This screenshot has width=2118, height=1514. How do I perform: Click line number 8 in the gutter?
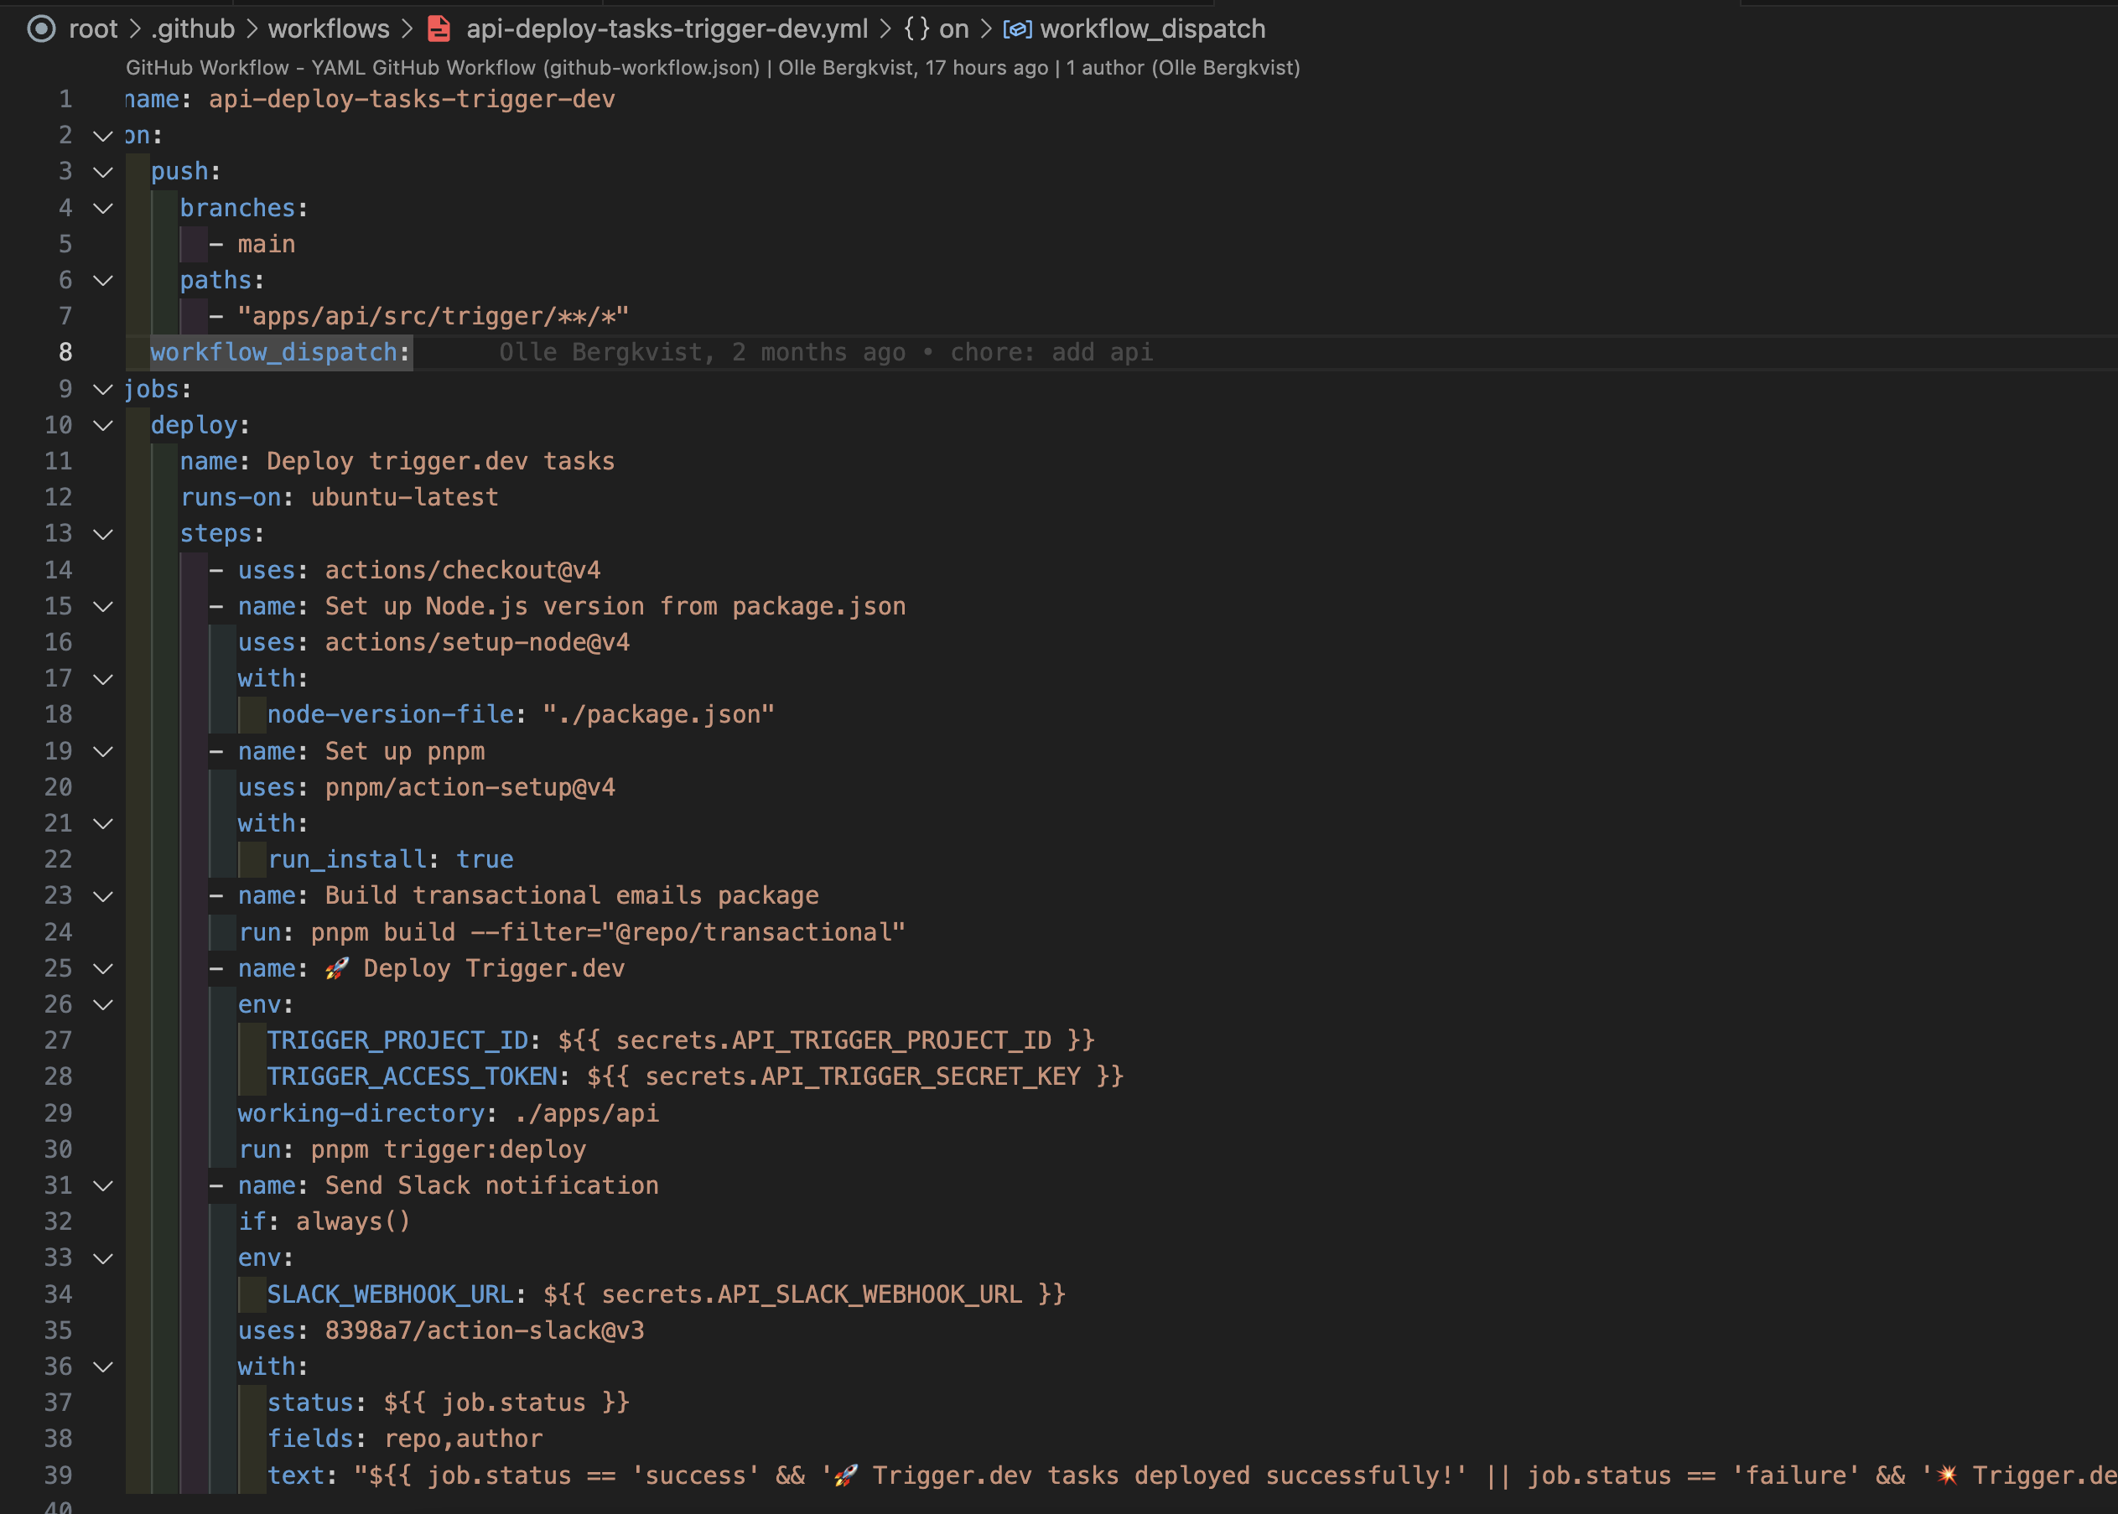pyautogui.click(x=65, y=352)
